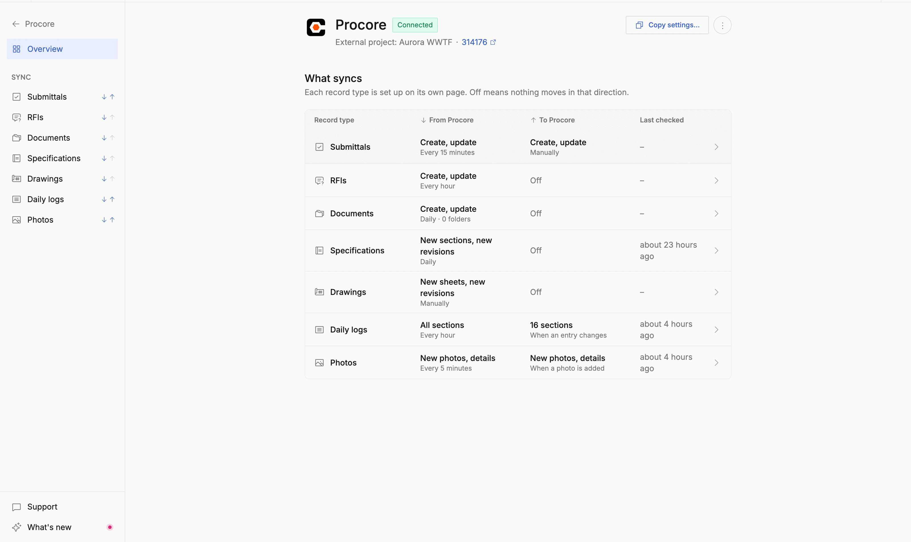Image resolution: width=911 pixels, height=542 pixels.
Task: Click the Support chat icon
Action: (x=17, y=507)
